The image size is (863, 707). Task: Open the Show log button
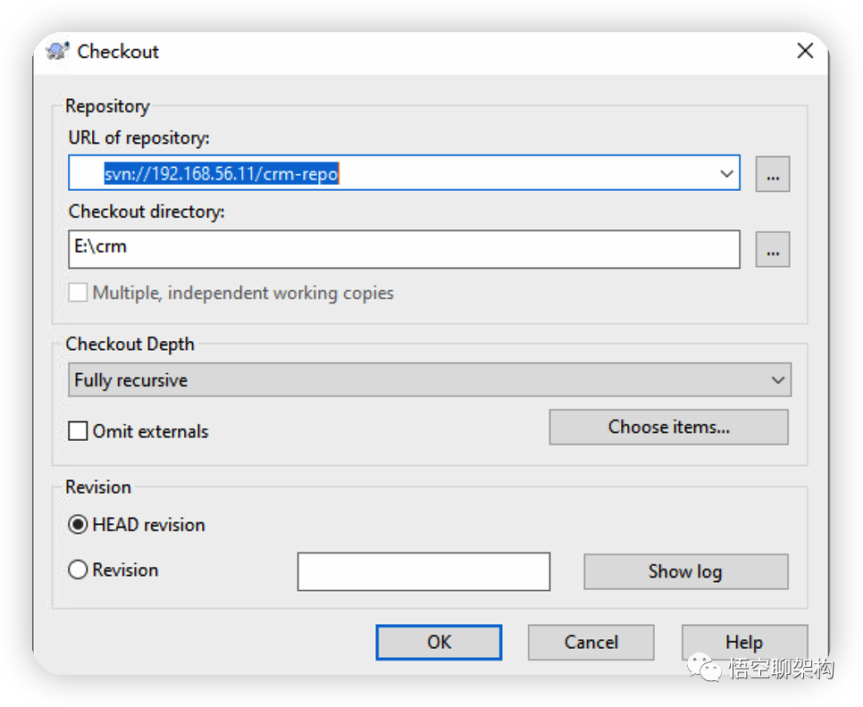pyautogui.click(x=686, y=571)
